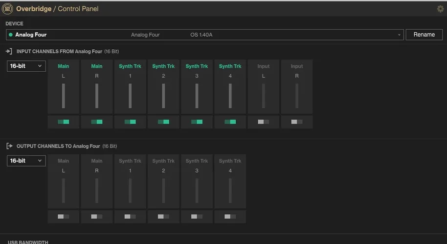447x244 pixels.
Task: Toggle off input Synth Trk 3 channel
Action: tap(197, 122)
